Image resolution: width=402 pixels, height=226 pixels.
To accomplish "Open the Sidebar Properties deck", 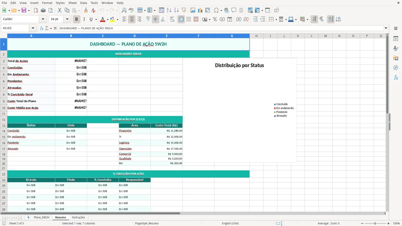I will pos(396,39).
